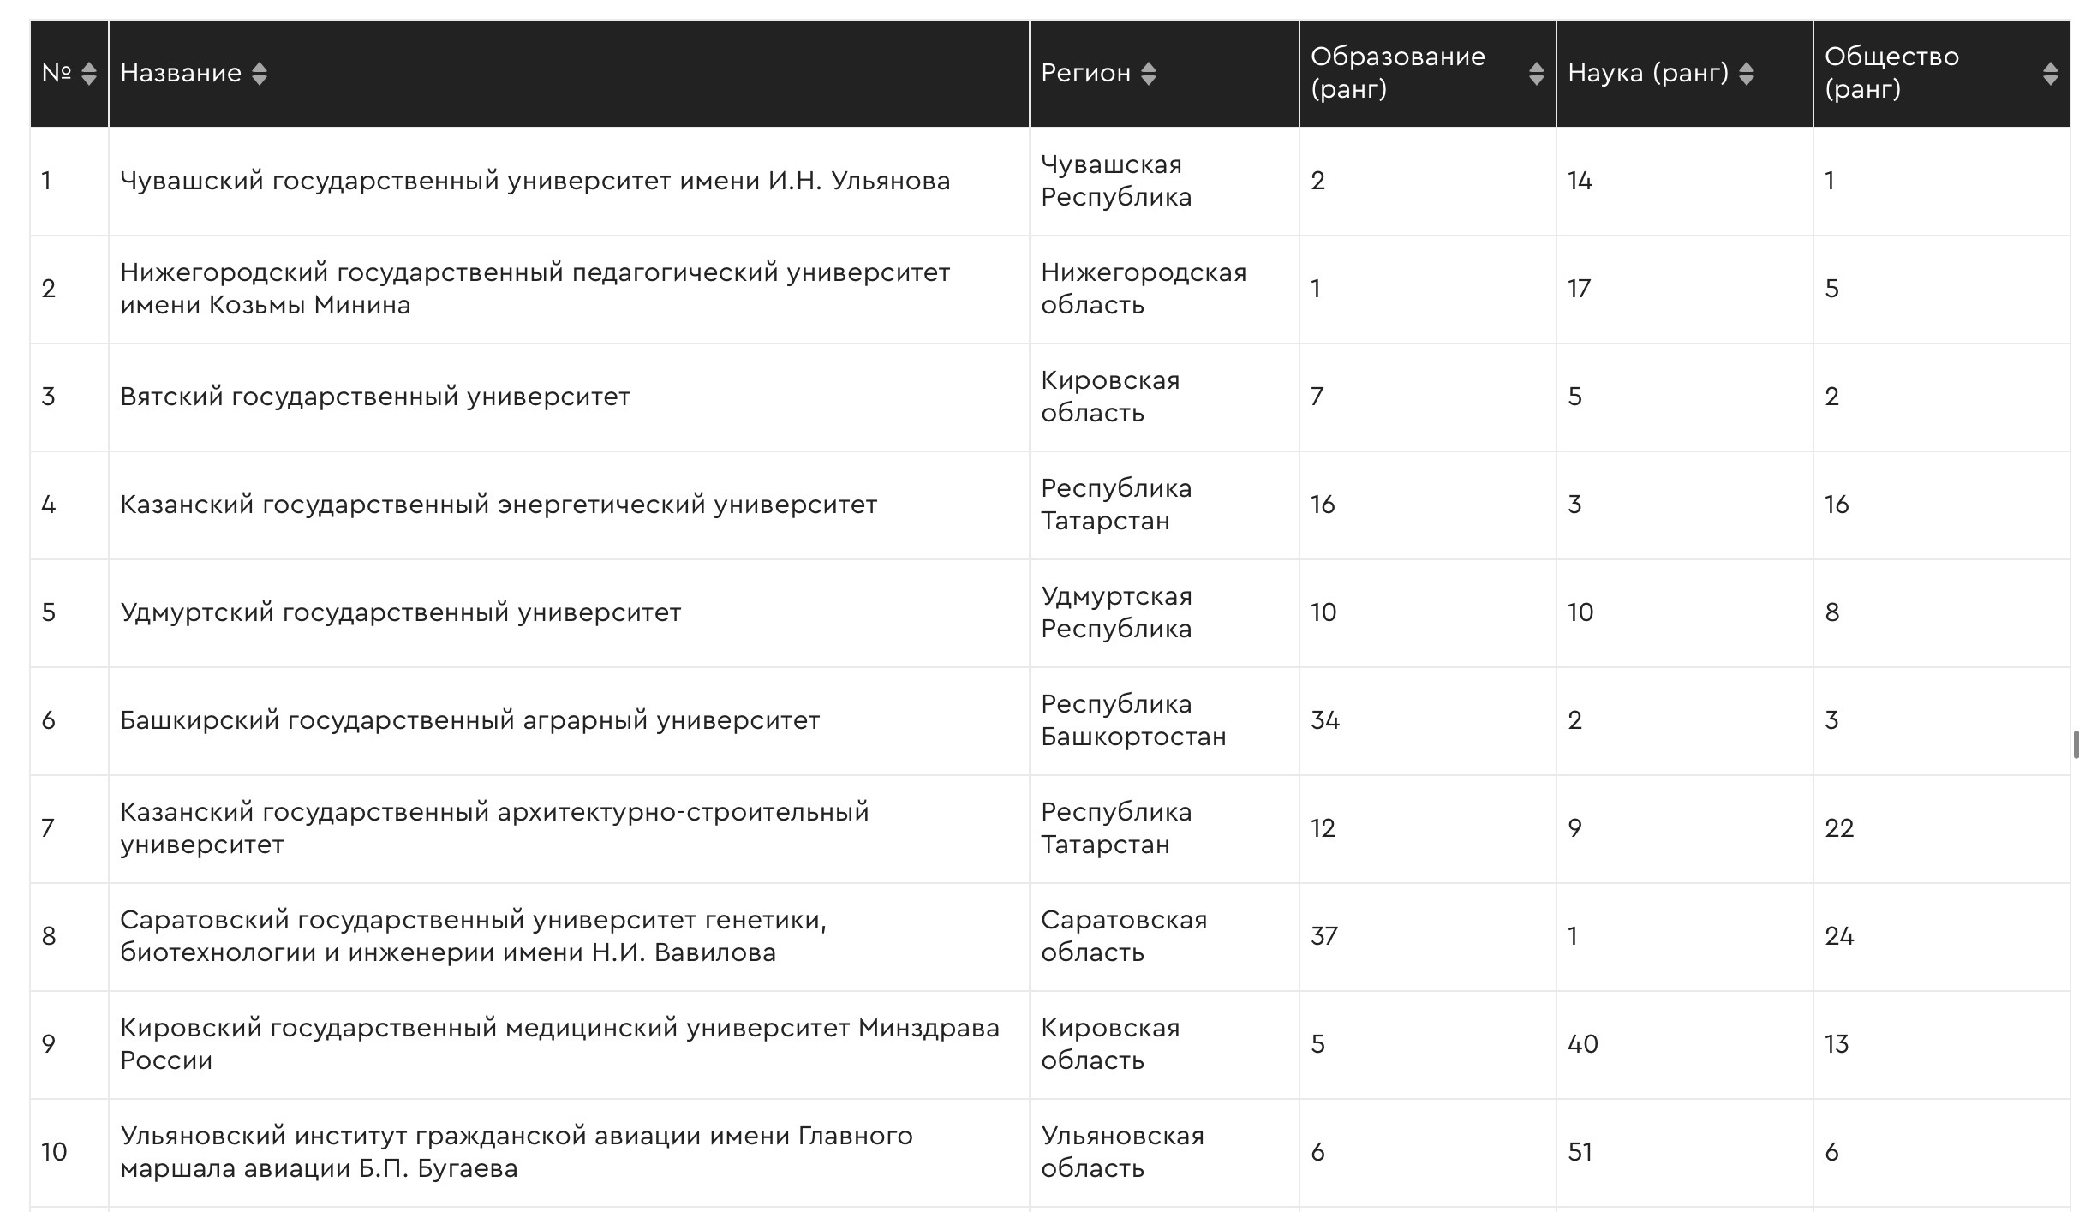Click the Название sort arrows icon
2079x1212 pixels.
pos(260,74)
